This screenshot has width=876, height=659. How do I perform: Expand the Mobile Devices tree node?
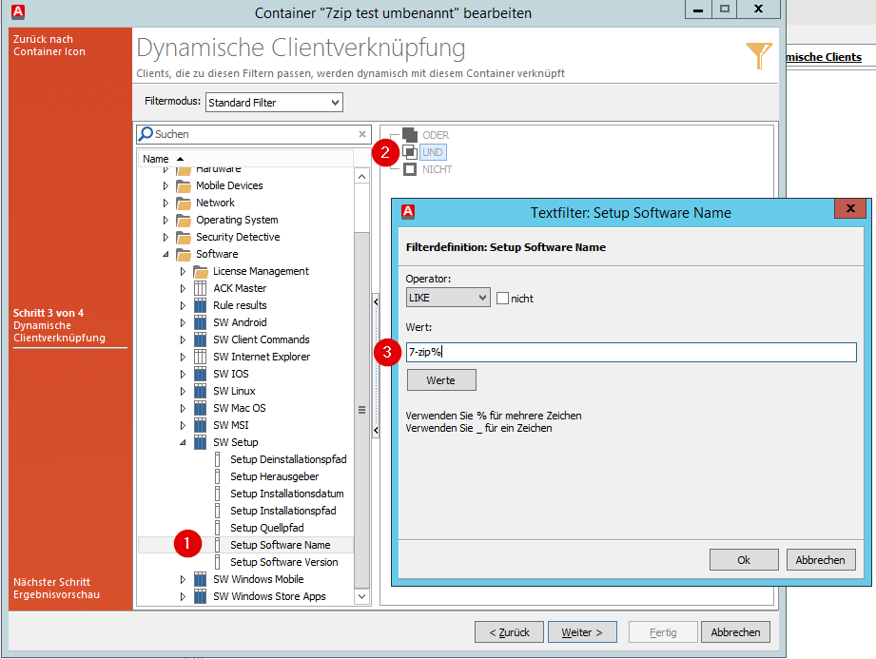pyautogui.click(x=165, y=185)
